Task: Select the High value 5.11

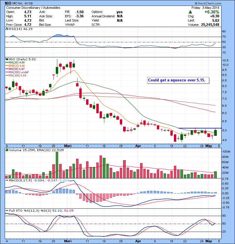Action: tap(28, 16)
